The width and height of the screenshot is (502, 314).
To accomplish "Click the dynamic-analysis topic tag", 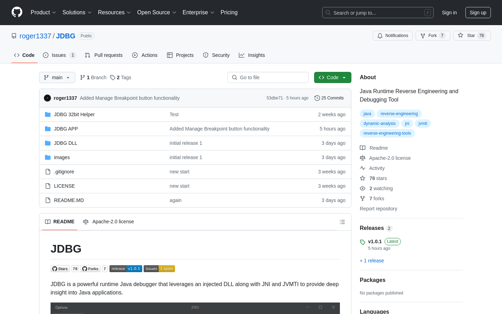I will (x=380, y=124).
